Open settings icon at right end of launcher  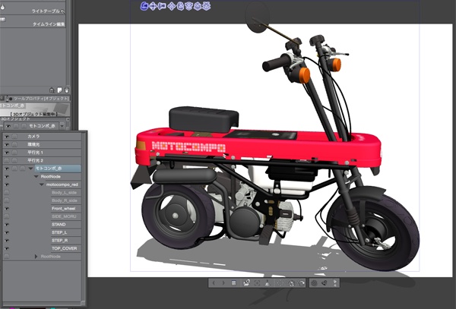point(335,283)
